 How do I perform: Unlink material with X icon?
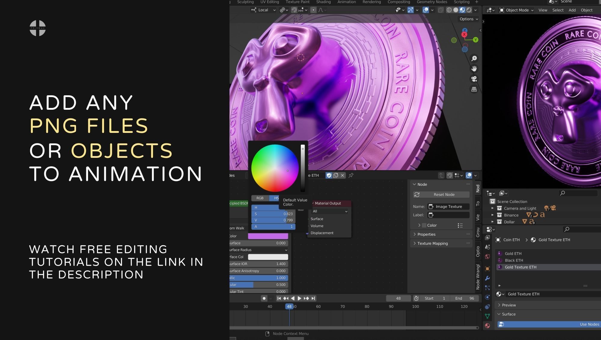pos(343,175)
